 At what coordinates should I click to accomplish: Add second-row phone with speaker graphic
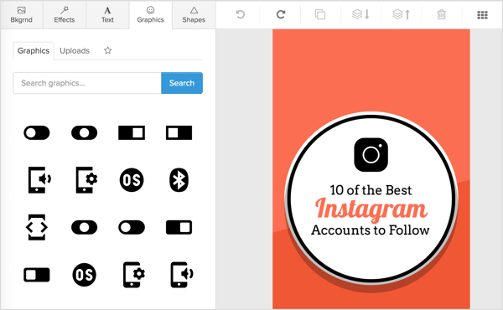[x=39, y=180]
